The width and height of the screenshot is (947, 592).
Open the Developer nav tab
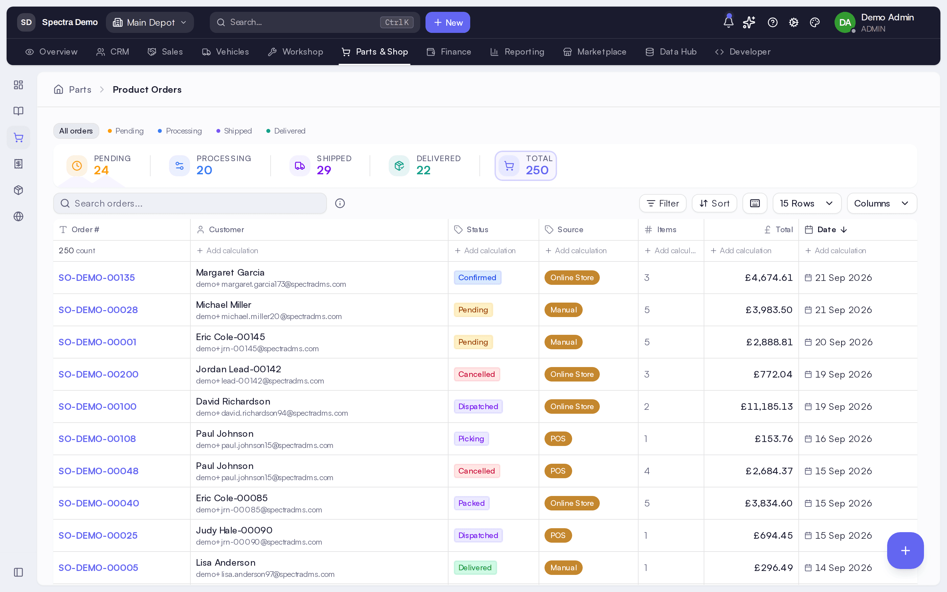pyautogui.click(x=742, y=52)
